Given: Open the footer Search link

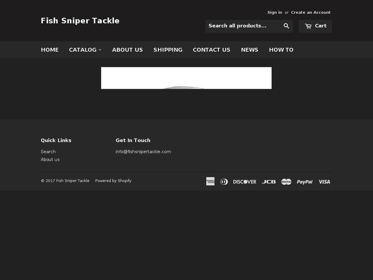Looking at the screenshot, I should click(48, 152).
